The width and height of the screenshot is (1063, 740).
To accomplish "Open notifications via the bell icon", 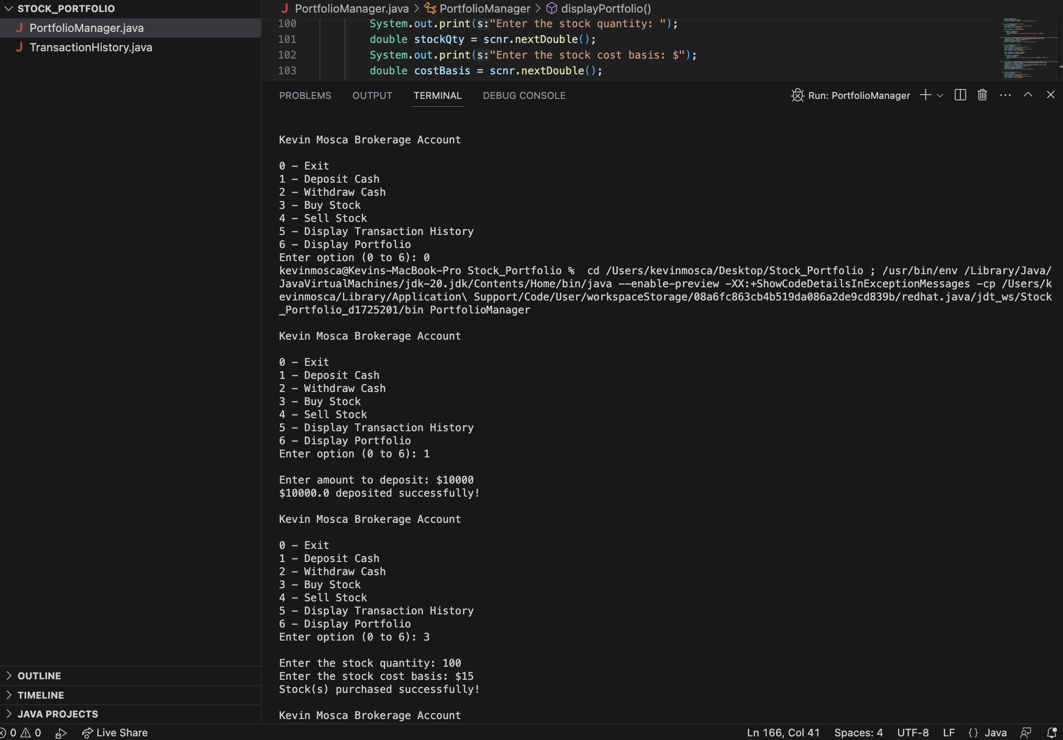I will pos(1053,732).
